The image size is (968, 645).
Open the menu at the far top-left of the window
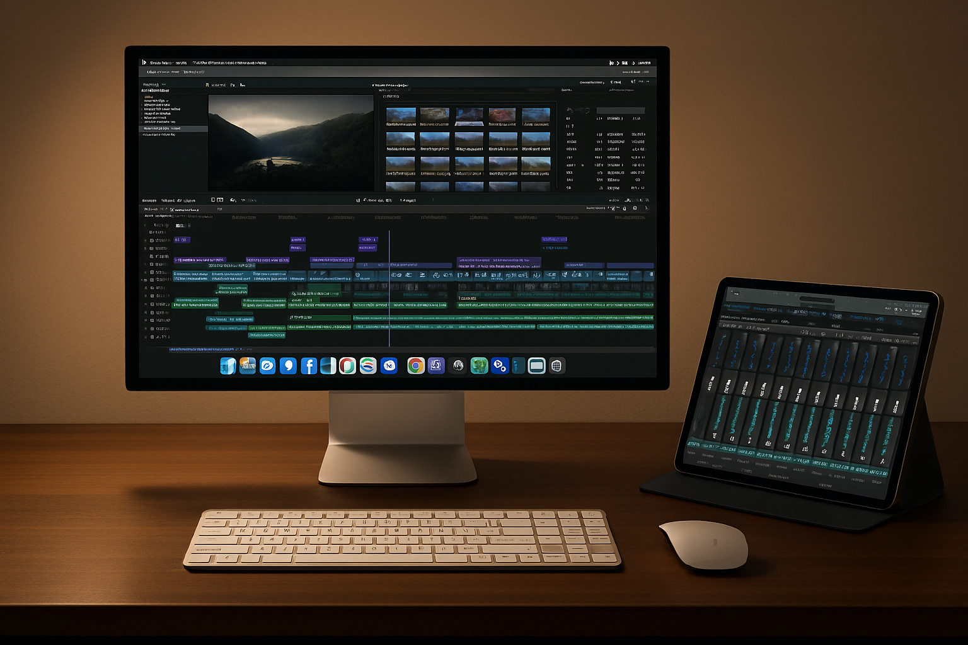pos(146,62)
